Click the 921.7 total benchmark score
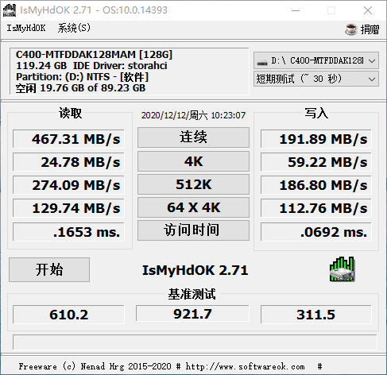This screenshot has height=375, width=387. pyautogui.click(x=192, y=314)
